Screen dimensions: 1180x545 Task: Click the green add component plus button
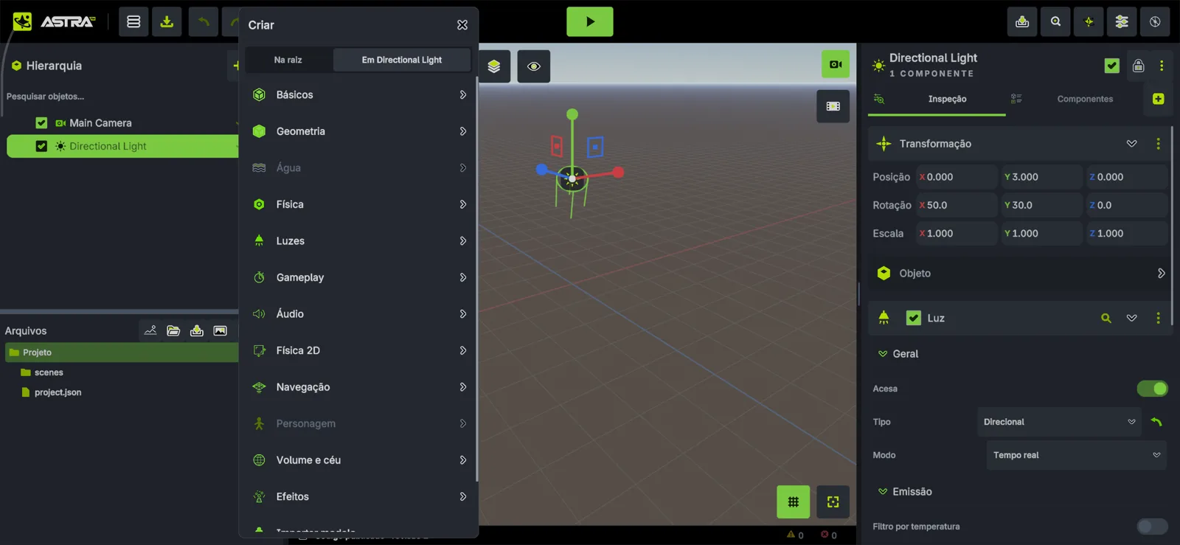(x=1159, y=99)
